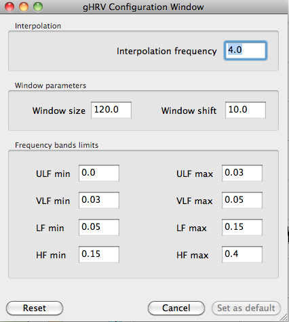Edit the ULF max value field
289x322 pixels.
[242, 173]
